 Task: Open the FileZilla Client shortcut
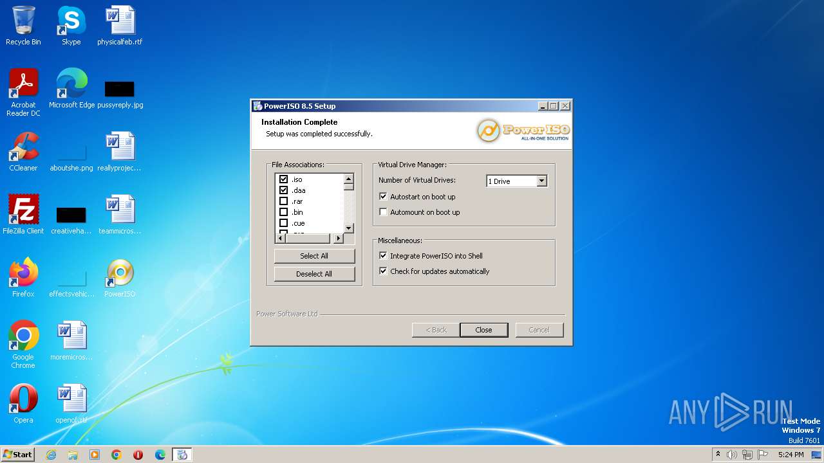23,215
